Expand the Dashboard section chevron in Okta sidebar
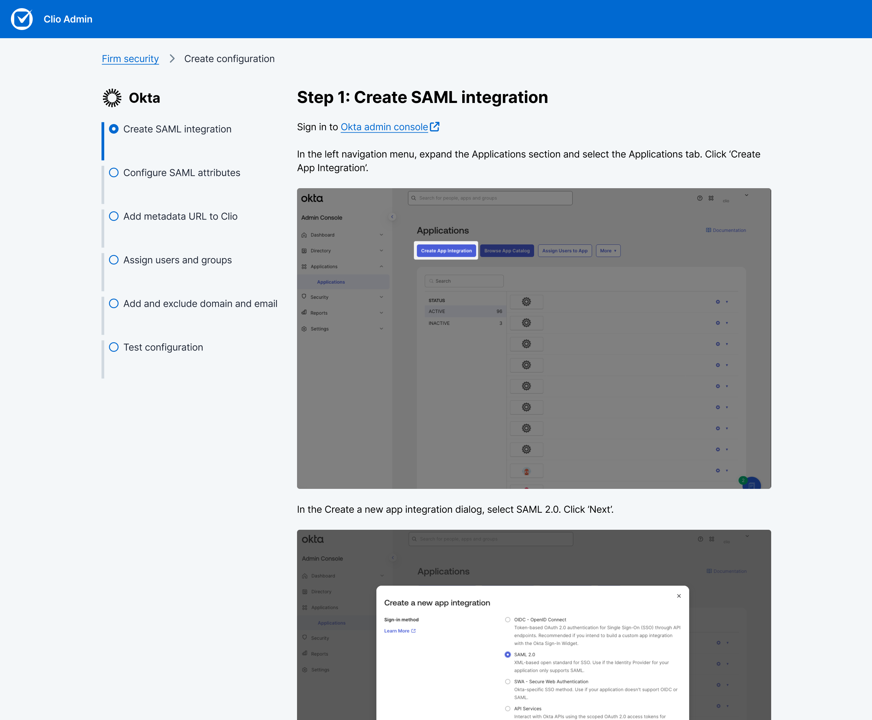 [x=381, y=235]
